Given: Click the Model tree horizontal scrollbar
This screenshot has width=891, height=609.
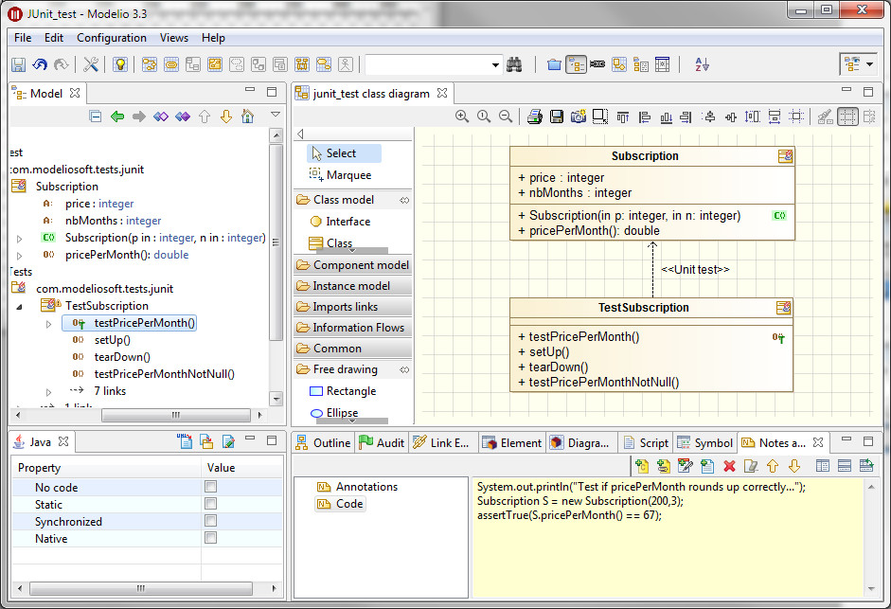Looking at the screenshot, I should [x=175, y=415].
